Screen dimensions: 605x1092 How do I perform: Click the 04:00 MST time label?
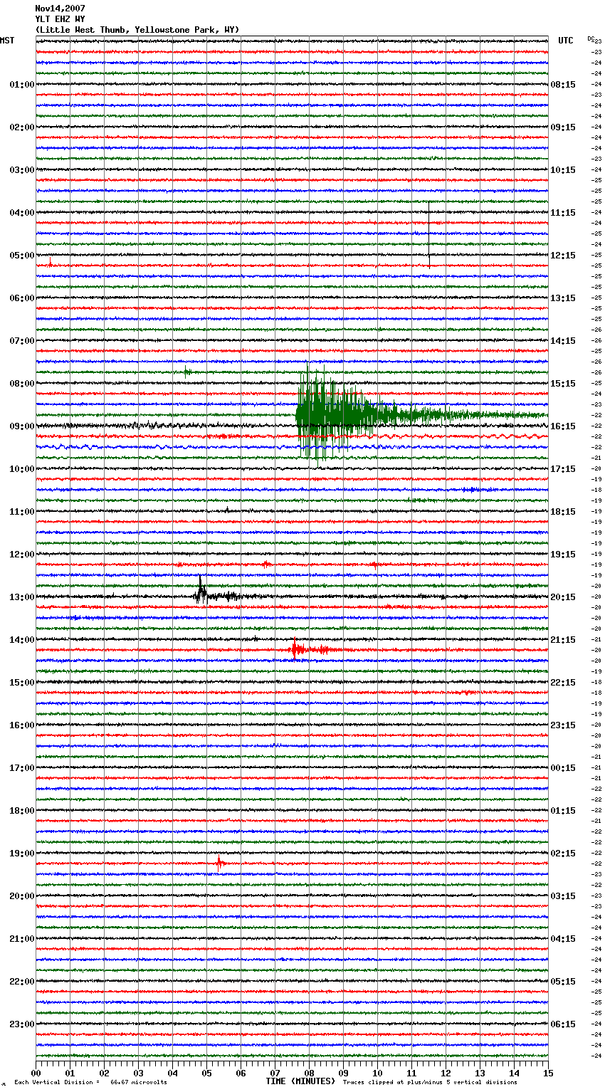tap(22, 213)
